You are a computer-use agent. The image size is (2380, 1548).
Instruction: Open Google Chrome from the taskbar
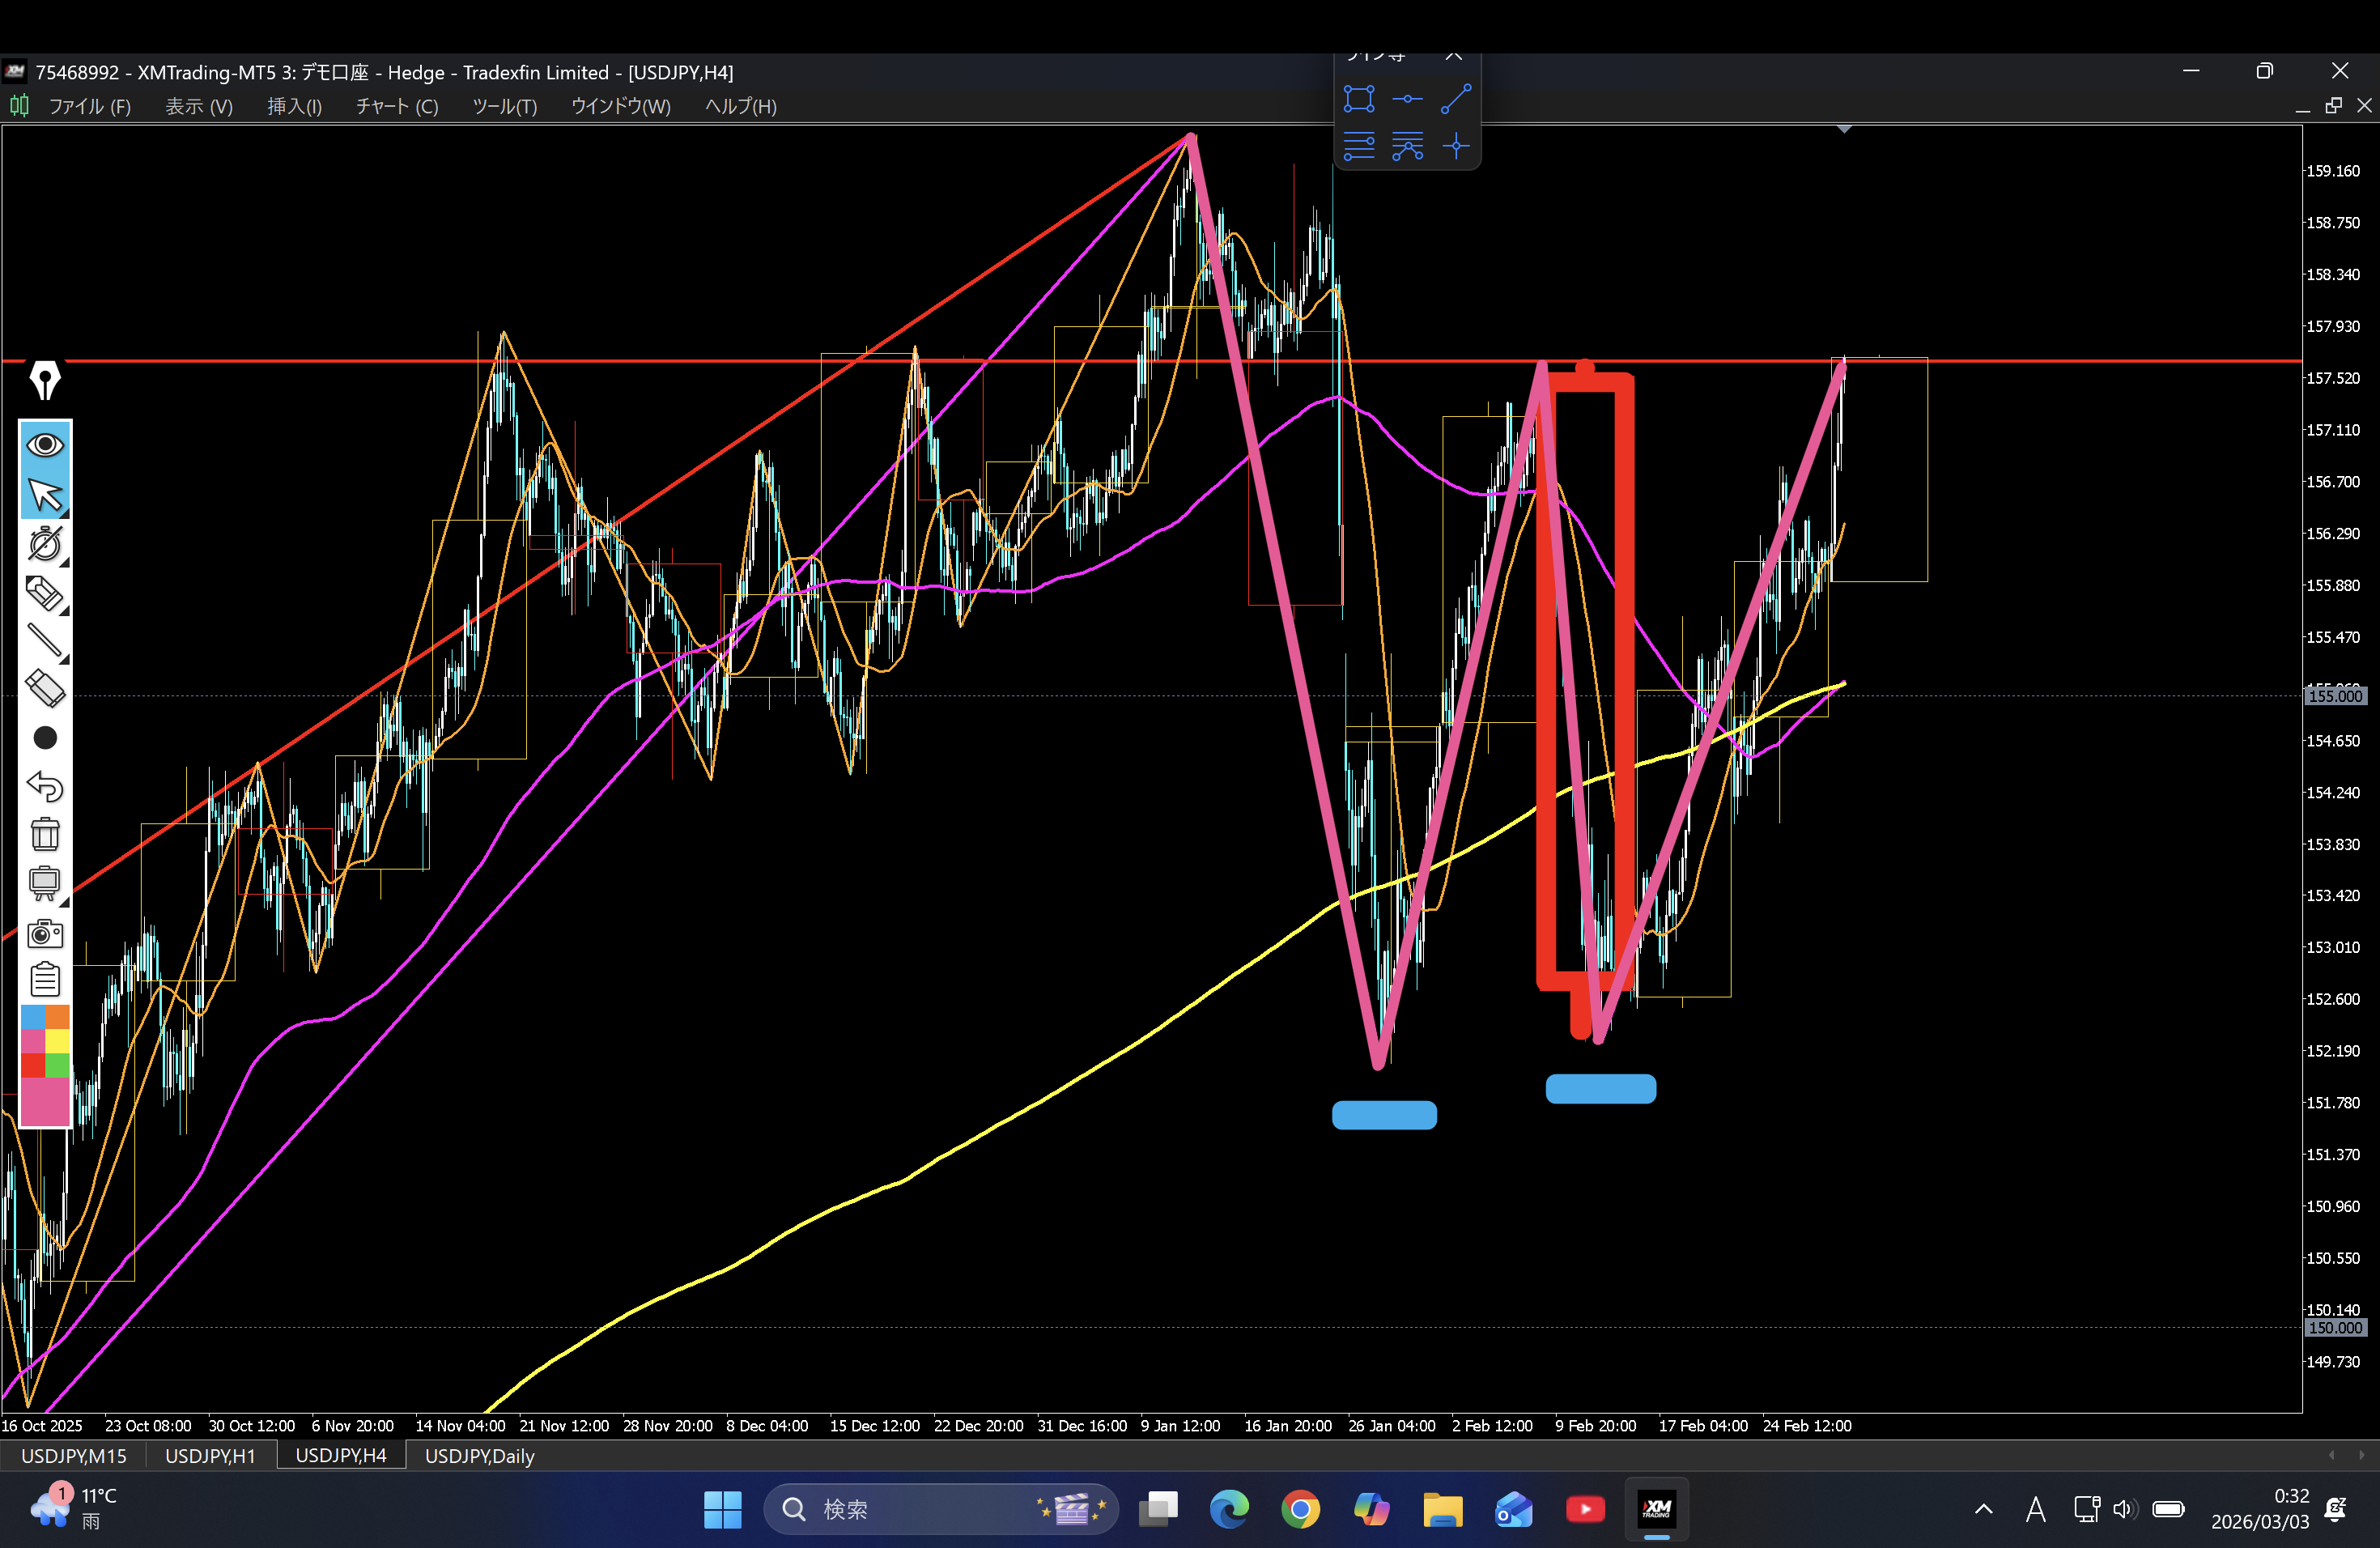[1300, 1509]
